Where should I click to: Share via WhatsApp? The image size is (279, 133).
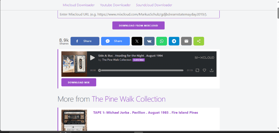point(161,41)
